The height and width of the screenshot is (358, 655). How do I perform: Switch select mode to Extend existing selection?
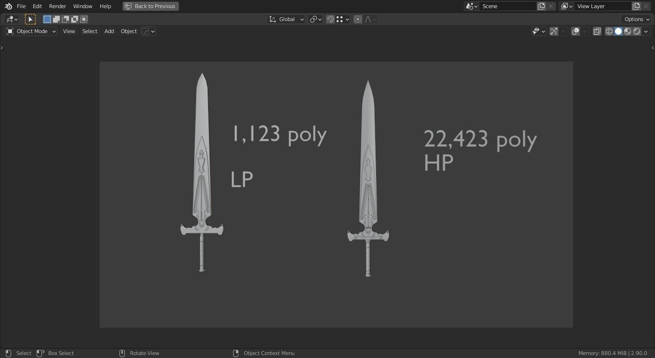pyautogui.click(x=56, y=19)
